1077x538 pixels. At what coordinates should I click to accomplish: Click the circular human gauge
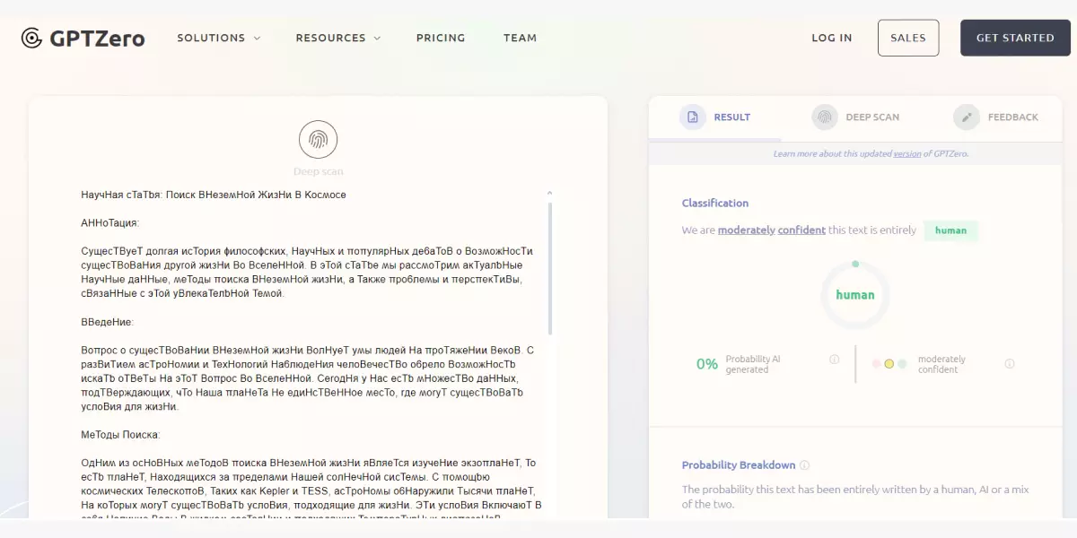click(855, 295)
